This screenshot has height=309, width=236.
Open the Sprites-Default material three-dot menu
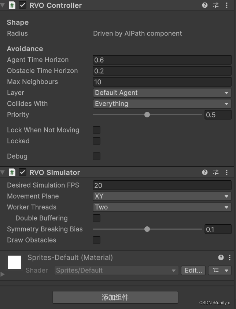[x=230, y=257]
